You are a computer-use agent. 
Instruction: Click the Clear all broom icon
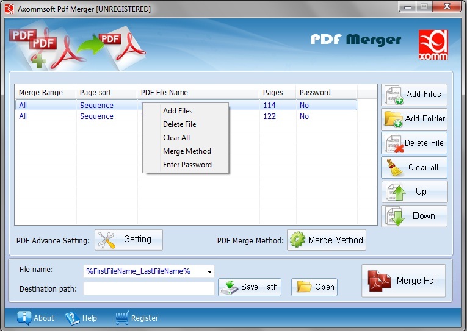pos(394,167)
